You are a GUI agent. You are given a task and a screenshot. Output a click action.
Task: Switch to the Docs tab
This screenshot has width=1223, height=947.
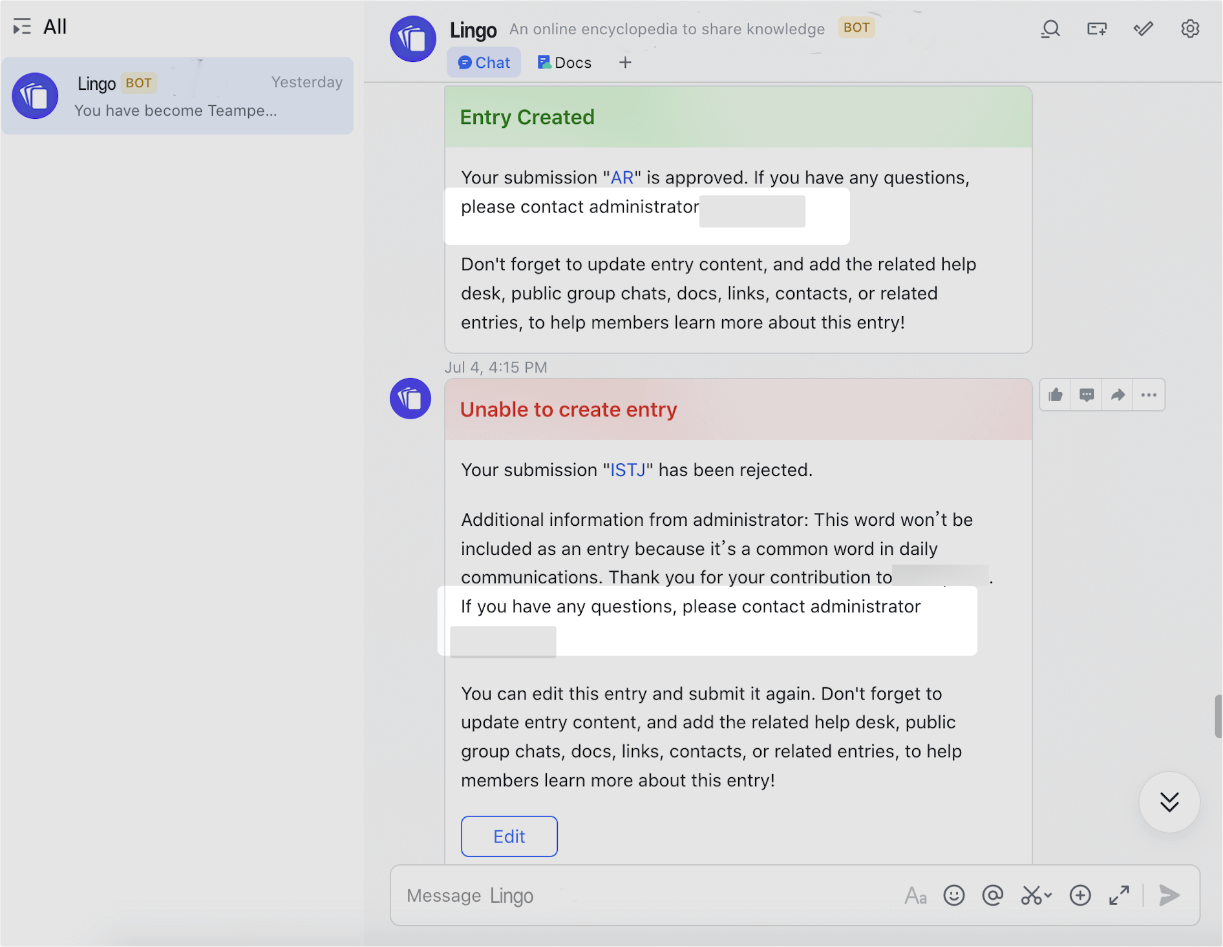pyautogui.click(x=564, y=63)
